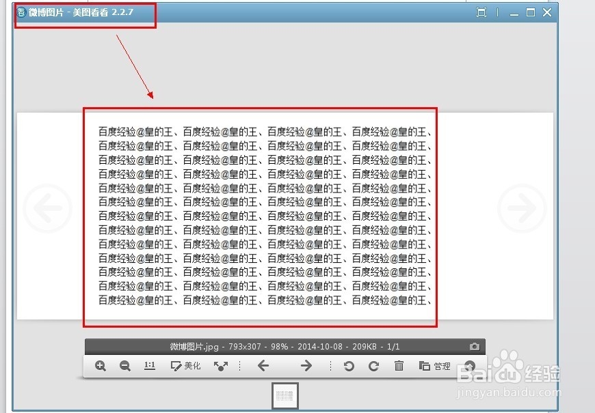595x413 pixels.
Task: Delete current image with trash icon
Action: tap(399, 366)
